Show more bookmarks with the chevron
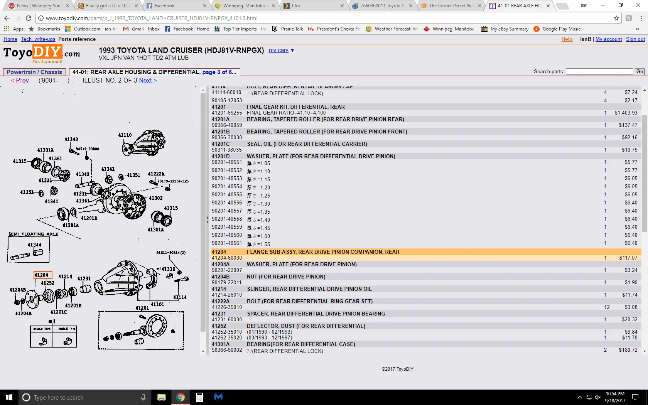The image size is (648, 405). pos(637,29)
